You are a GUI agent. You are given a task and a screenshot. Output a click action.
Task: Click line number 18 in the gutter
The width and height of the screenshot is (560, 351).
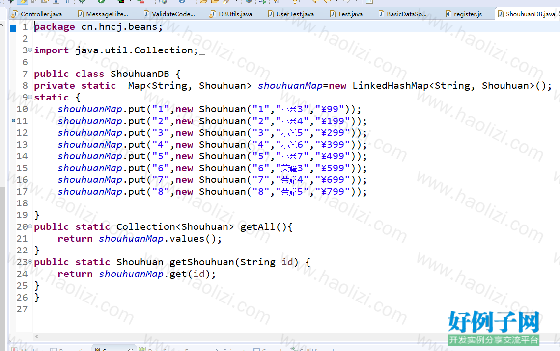(22, 203)
